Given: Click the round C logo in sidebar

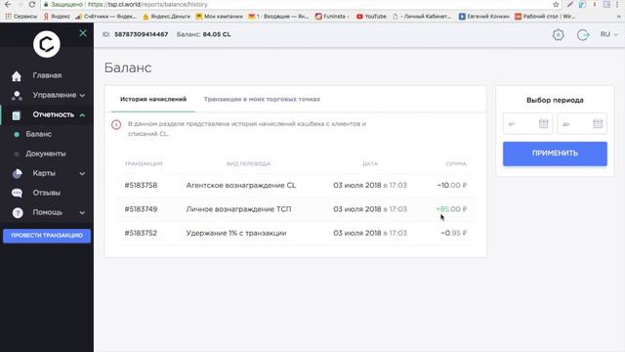Looking at the screenshot, I should (47, 44).
